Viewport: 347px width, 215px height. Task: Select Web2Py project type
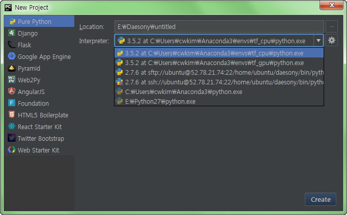coord(39,80)
